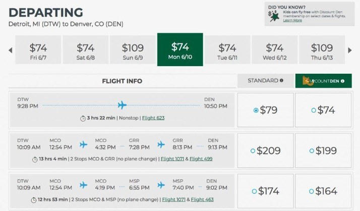Open the Learn More link
This screenshot has width=360, height=211.
click(x=292, y=21)
